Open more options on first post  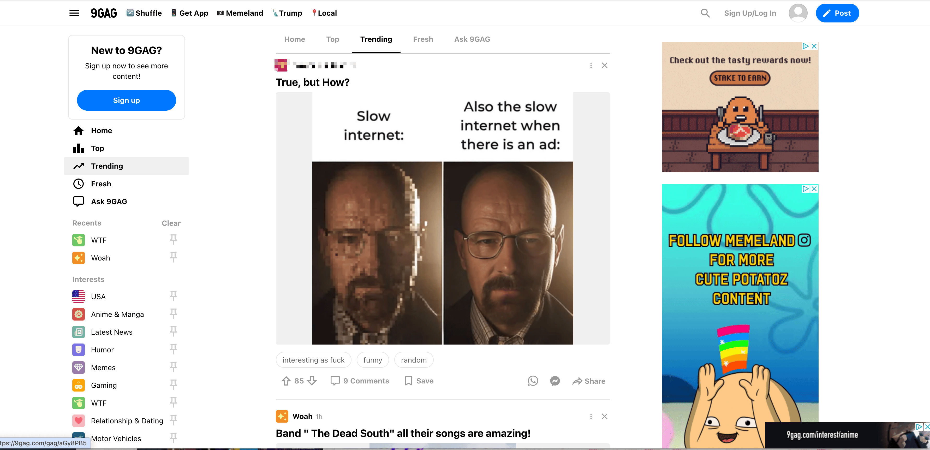pos(591,65)
